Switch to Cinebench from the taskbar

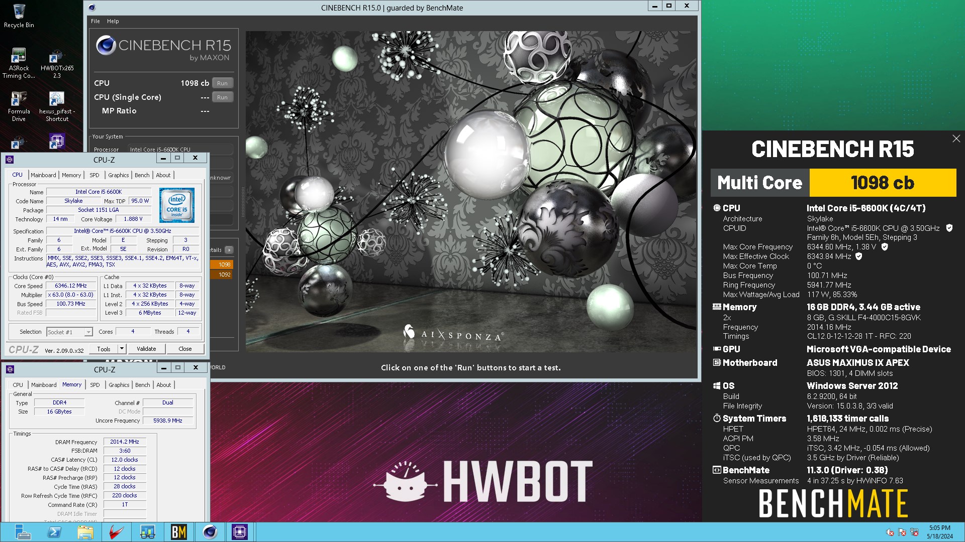(x=210, y=532)
